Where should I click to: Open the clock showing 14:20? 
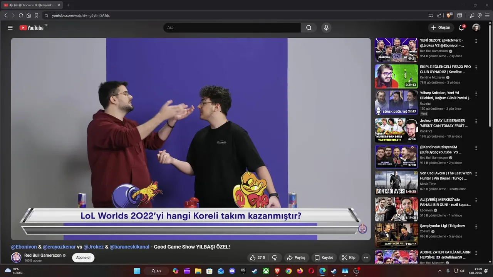coord(476,271)
